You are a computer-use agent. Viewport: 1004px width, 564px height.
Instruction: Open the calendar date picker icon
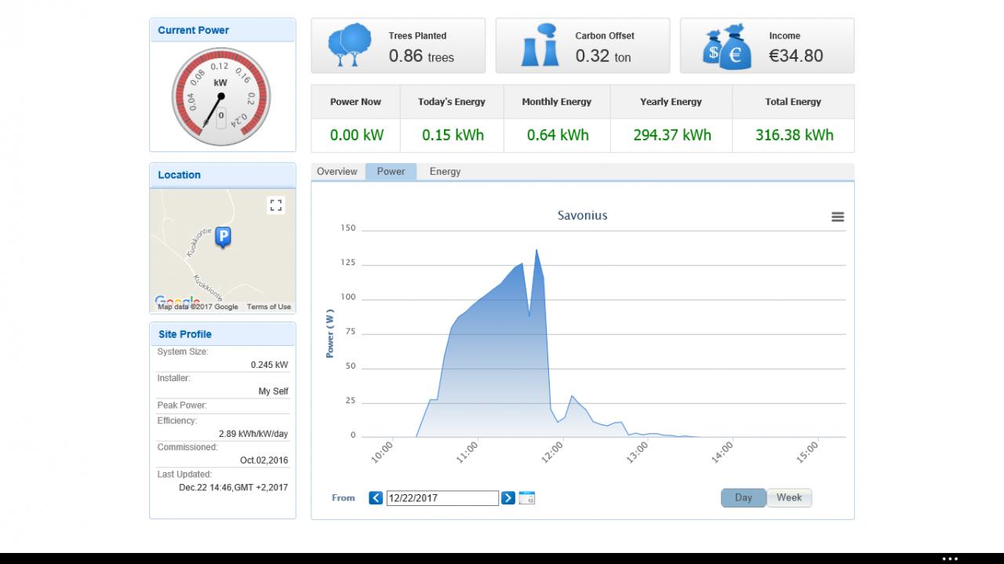click(x=527, y=498)
